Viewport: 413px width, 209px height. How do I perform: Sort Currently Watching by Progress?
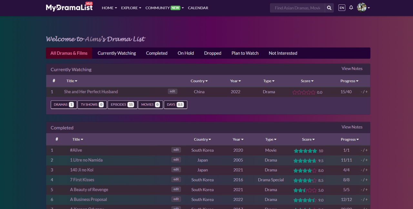click(349, 81)
